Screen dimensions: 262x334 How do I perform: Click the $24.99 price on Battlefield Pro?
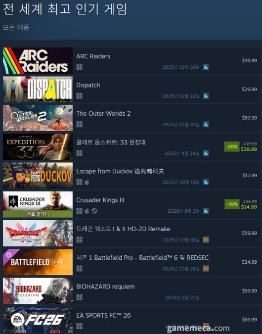pyautogui.click(x=249, y=262)
